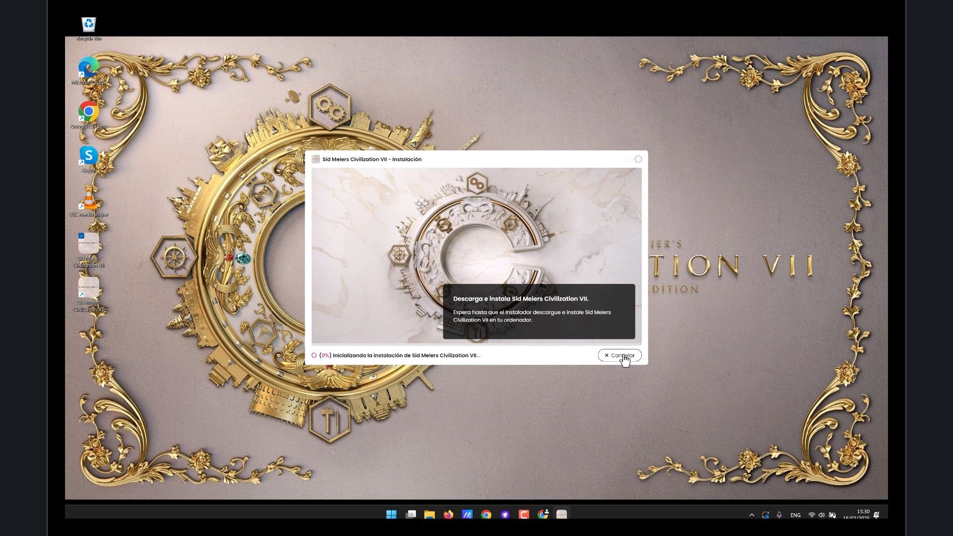
Task: Switch to the Civilization VII installer taskbar item
Action: tap(561, 515)
